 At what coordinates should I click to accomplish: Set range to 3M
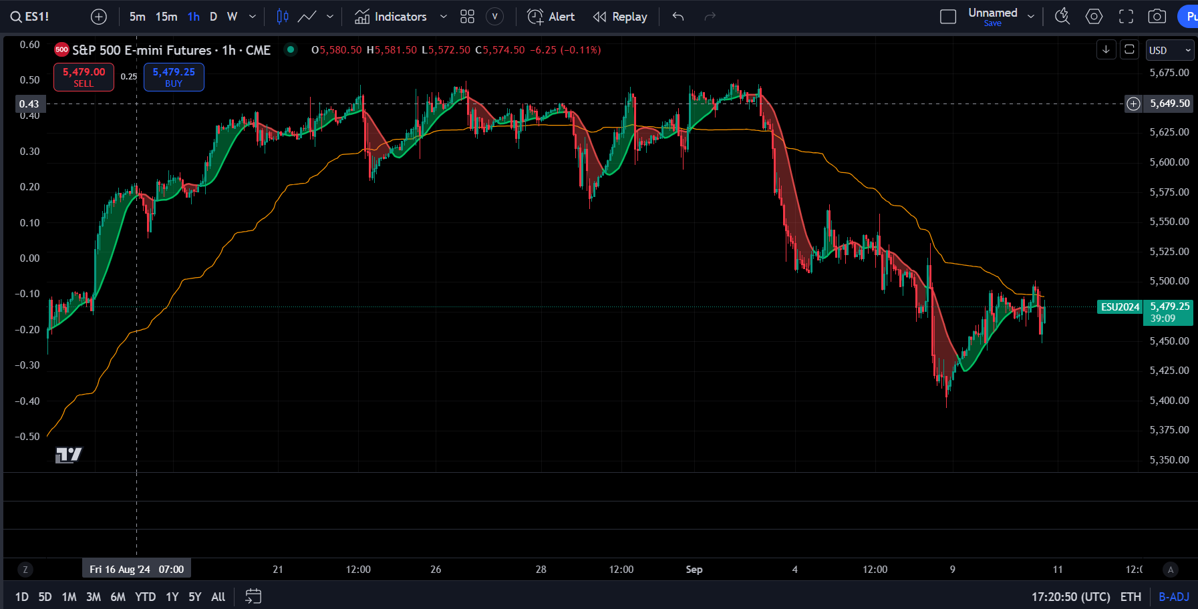click(94, 597)
